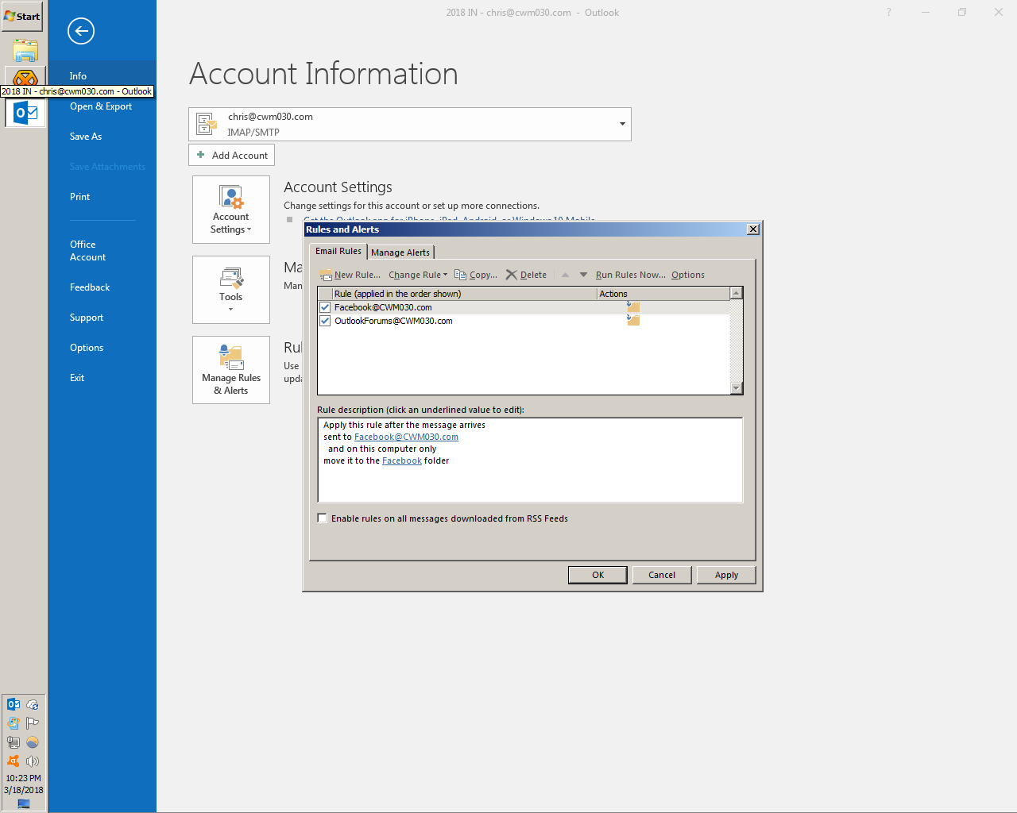Select the Email Rules tab
The height and width of the screenshot is (813, 1017).
coord(338,251)
